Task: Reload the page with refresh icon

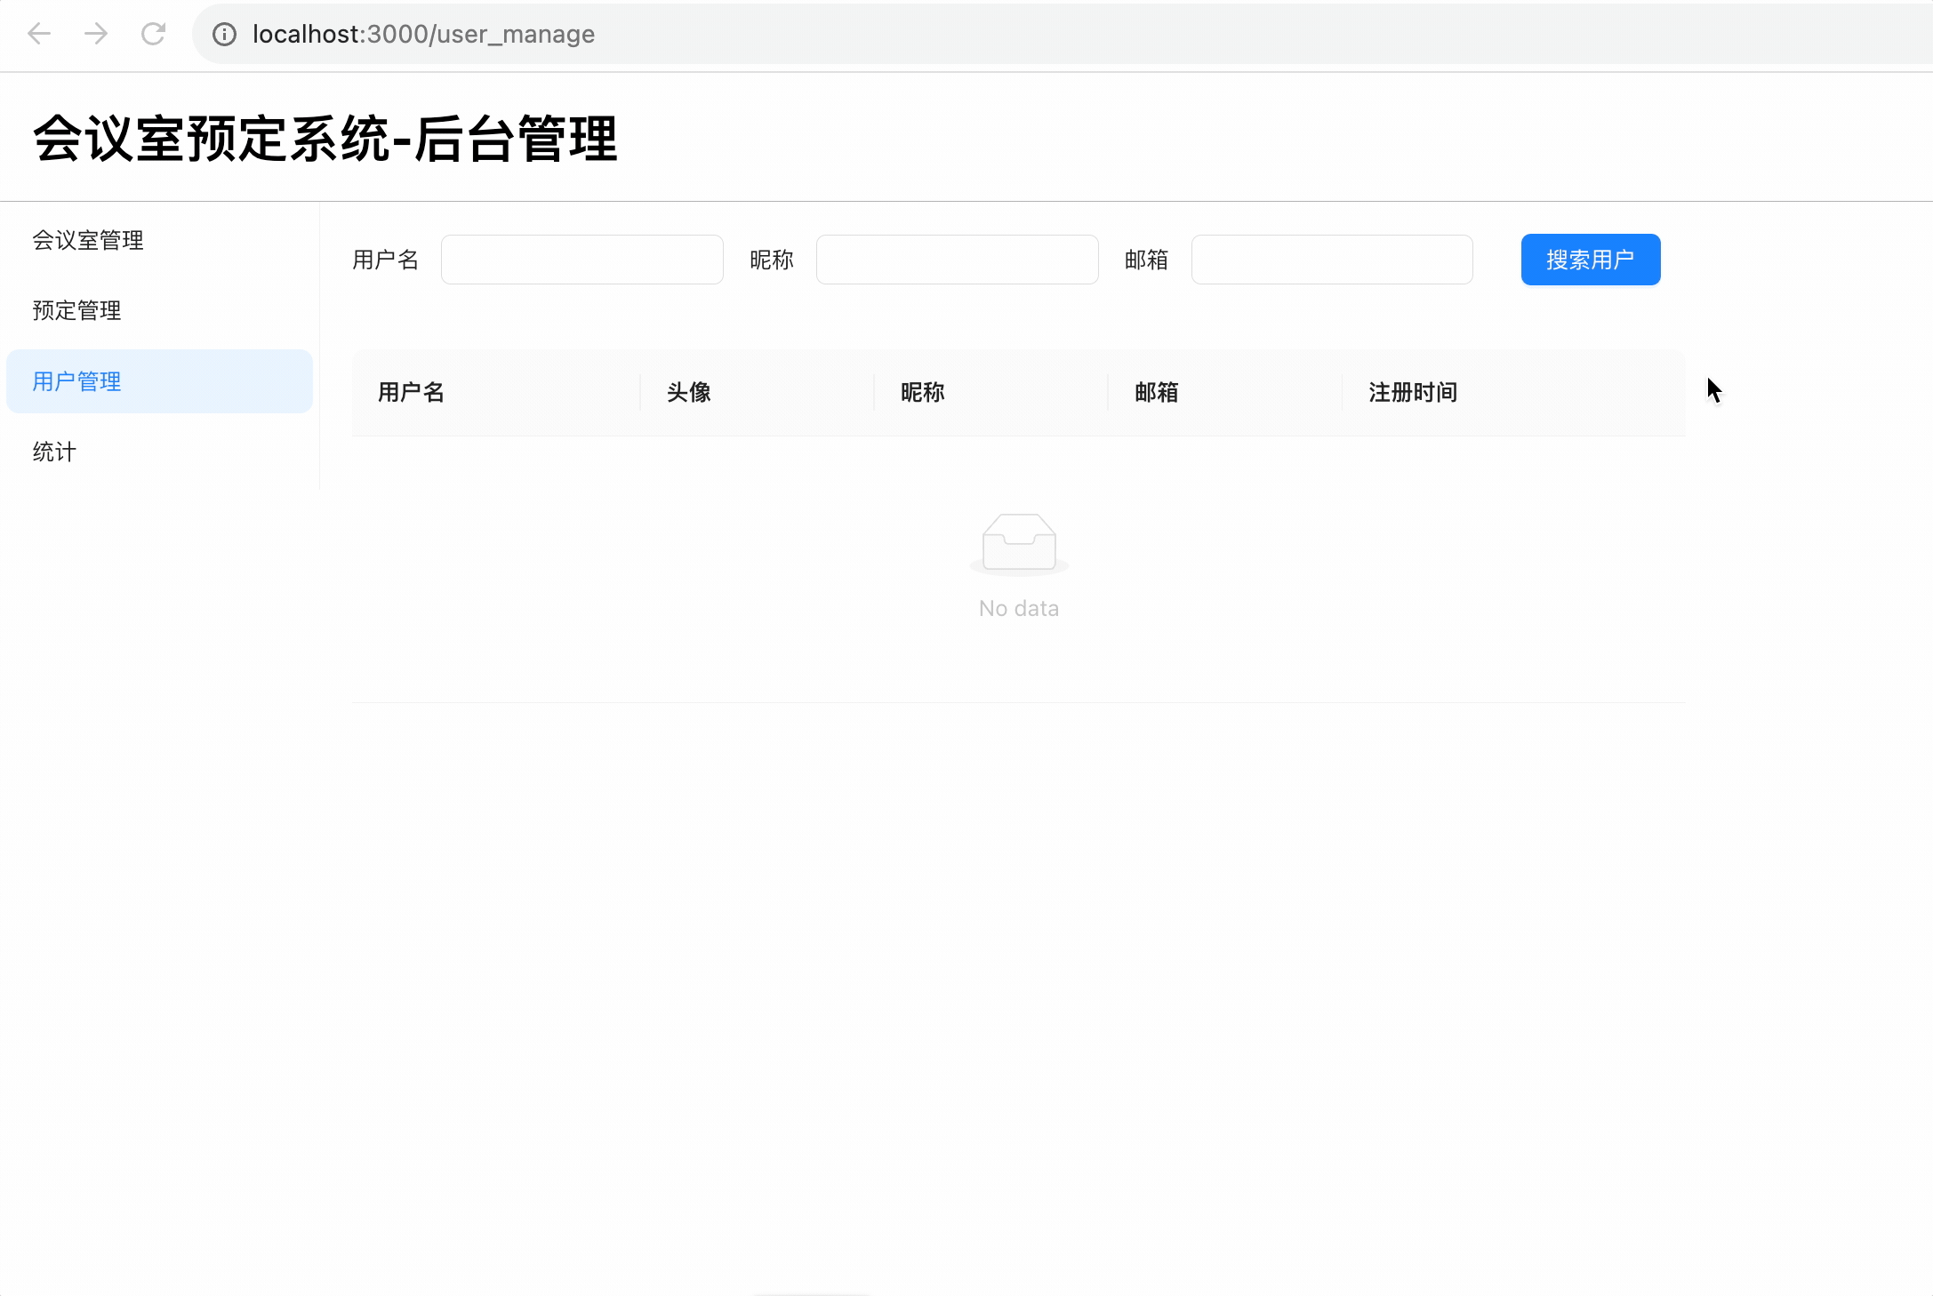Action: 153,34
